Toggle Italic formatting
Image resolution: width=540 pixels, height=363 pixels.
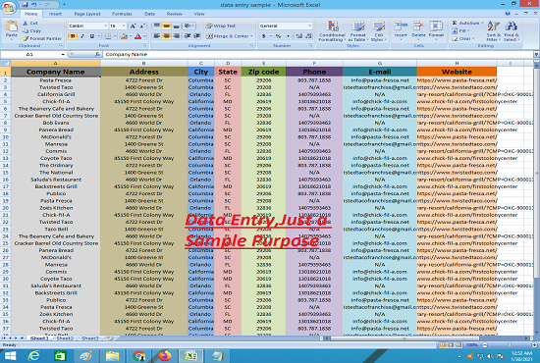pos(82,36)
